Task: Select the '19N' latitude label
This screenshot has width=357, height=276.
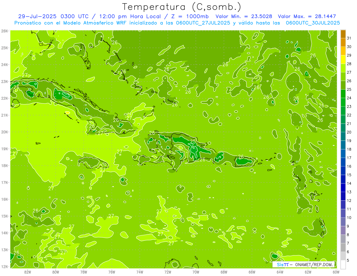Action: point(4,149)
